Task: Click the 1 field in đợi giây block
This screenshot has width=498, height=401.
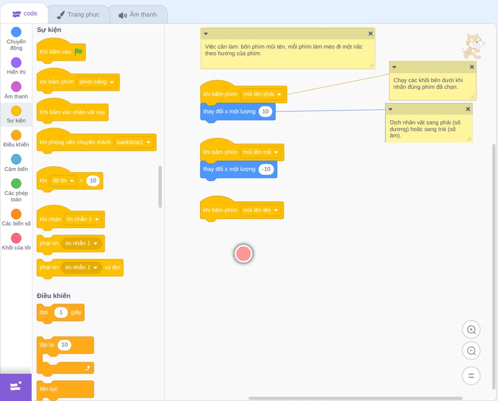Action: (x=61, y=312)
